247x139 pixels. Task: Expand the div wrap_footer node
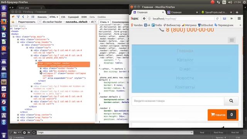coord(18,117)
